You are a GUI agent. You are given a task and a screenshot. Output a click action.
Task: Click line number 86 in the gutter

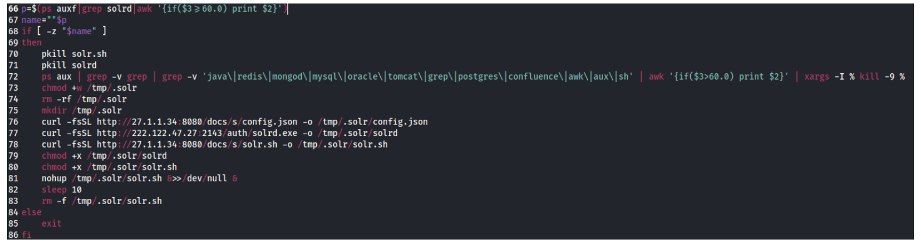[x=13, y=235]
